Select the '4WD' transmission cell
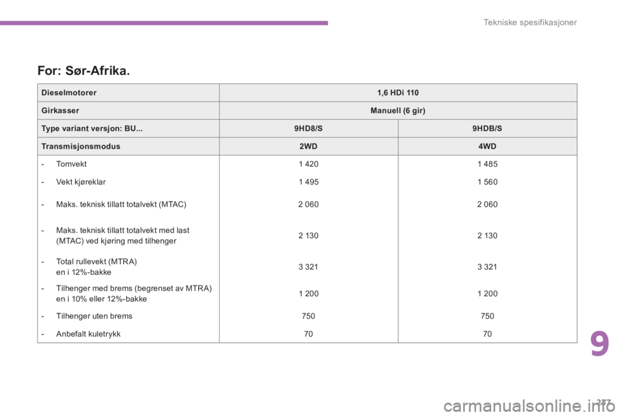Screen dimensions: 626x417 click(x=487, y=147)
